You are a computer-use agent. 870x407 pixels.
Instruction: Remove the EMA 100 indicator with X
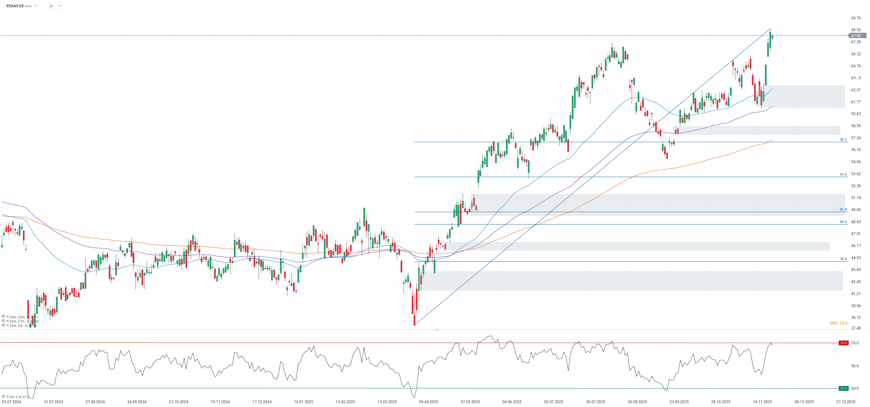point(7,321)
